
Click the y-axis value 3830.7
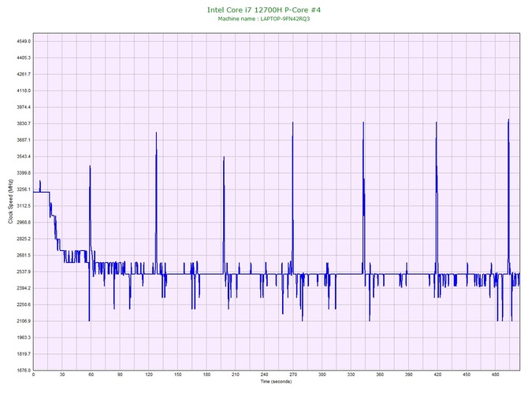[x=24, y=124]
